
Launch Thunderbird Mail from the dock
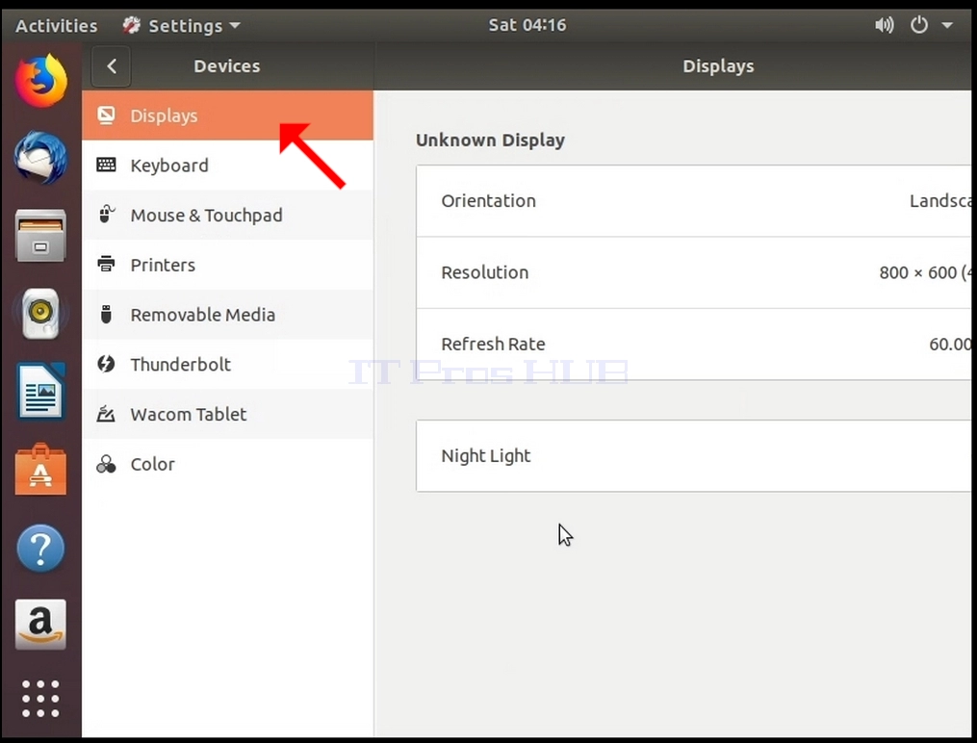40,158
